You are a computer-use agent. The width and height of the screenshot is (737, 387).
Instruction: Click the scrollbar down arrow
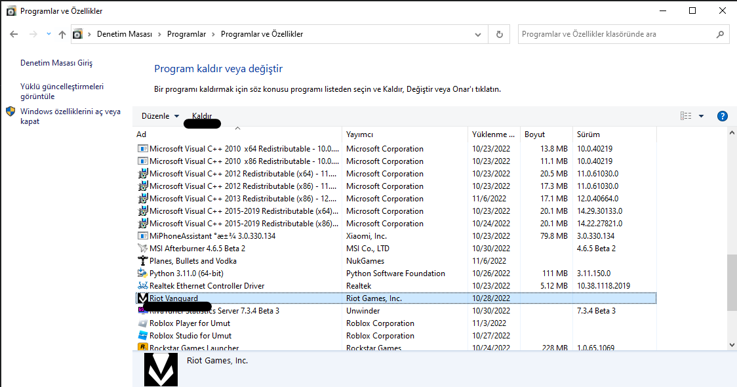tap(732, 344)
